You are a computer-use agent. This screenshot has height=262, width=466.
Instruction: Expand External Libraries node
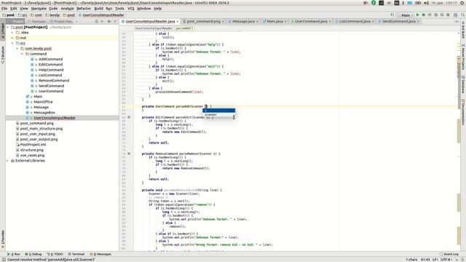[x=8, y=161]
